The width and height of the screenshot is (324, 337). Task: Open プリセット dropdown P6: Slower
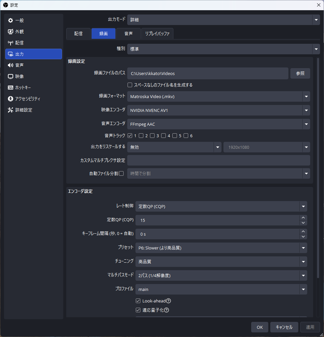pyautogui.click(x=221, y=248)
